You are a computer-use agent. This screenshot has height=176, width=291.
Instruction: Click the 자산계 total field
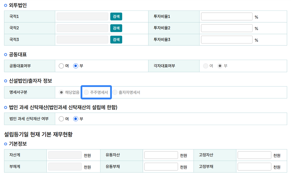click(65, 155)
